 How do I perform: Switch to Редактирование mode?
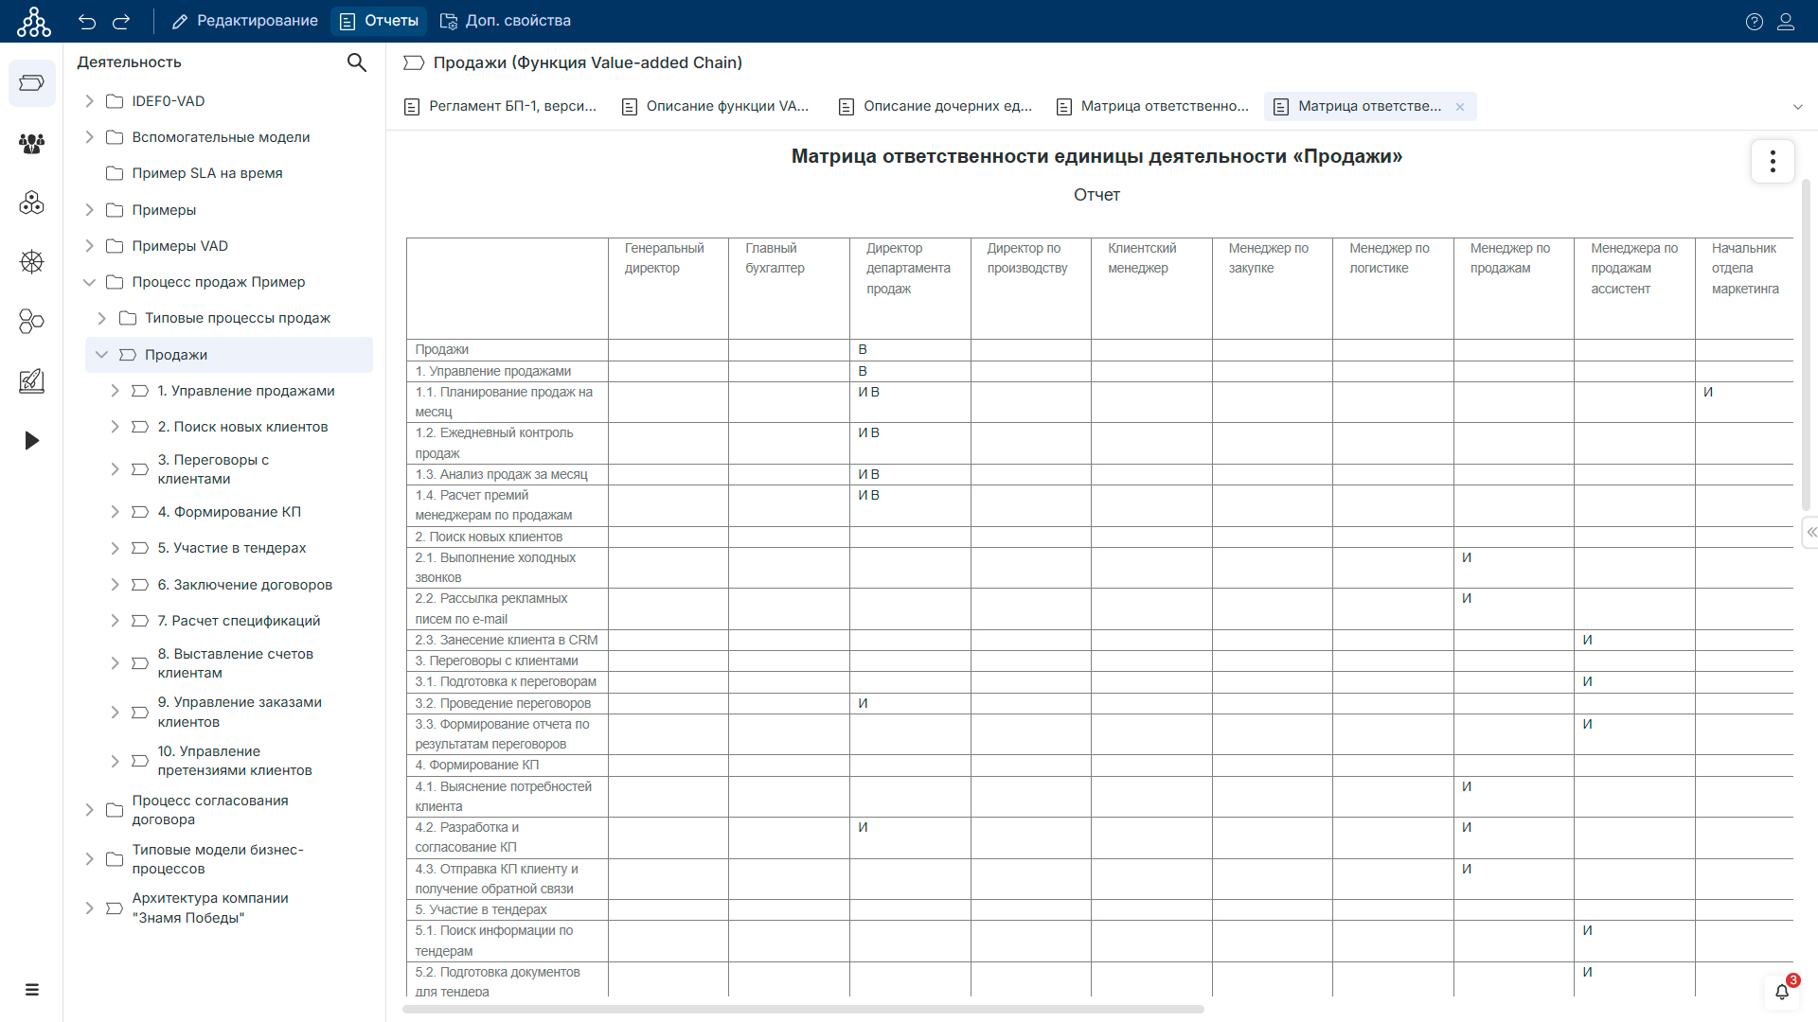245,21
